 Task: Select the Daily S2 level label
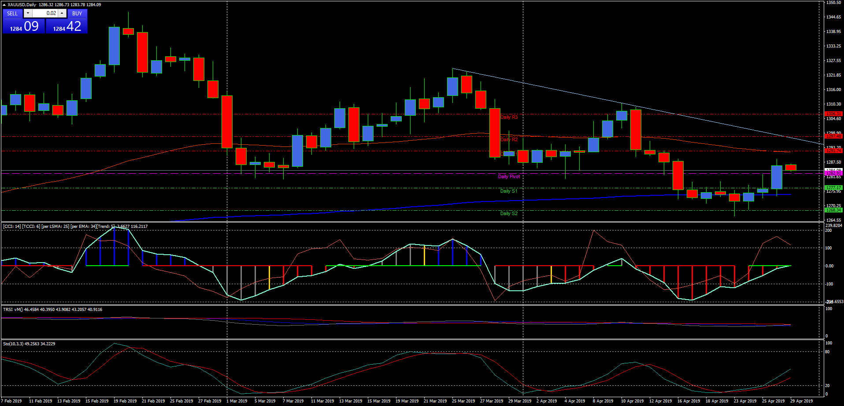pyautogui.click(x=509, y=213)
